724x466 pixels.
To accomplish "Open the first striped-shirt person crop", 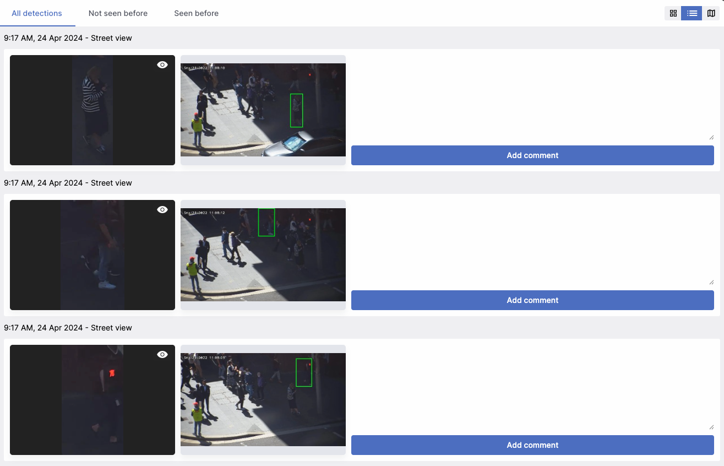I will (92, 110).
